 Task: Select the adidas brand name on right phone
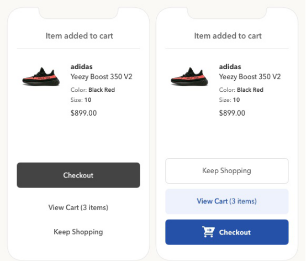pos(230,67)
